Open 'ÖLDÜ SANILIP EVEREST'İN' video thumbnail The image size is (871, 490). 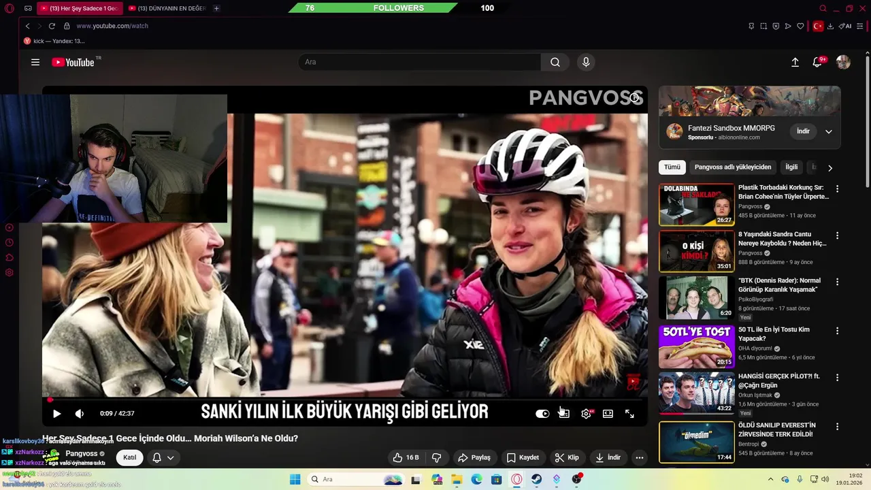697,442
